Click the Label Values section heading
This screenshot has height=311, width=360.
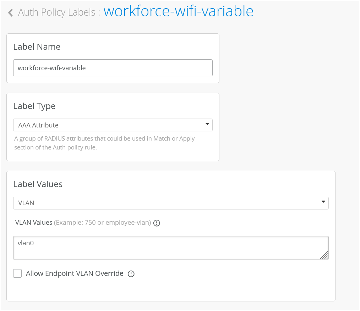point(38,184)
